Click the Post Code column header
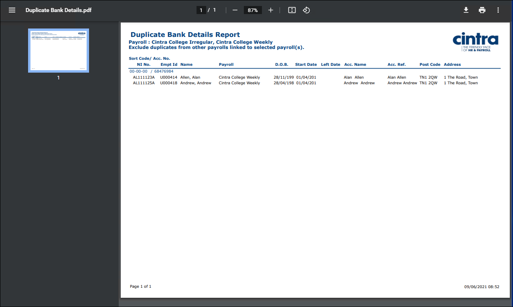This screenshot has height=307, width=513. (x=430, y=65)
